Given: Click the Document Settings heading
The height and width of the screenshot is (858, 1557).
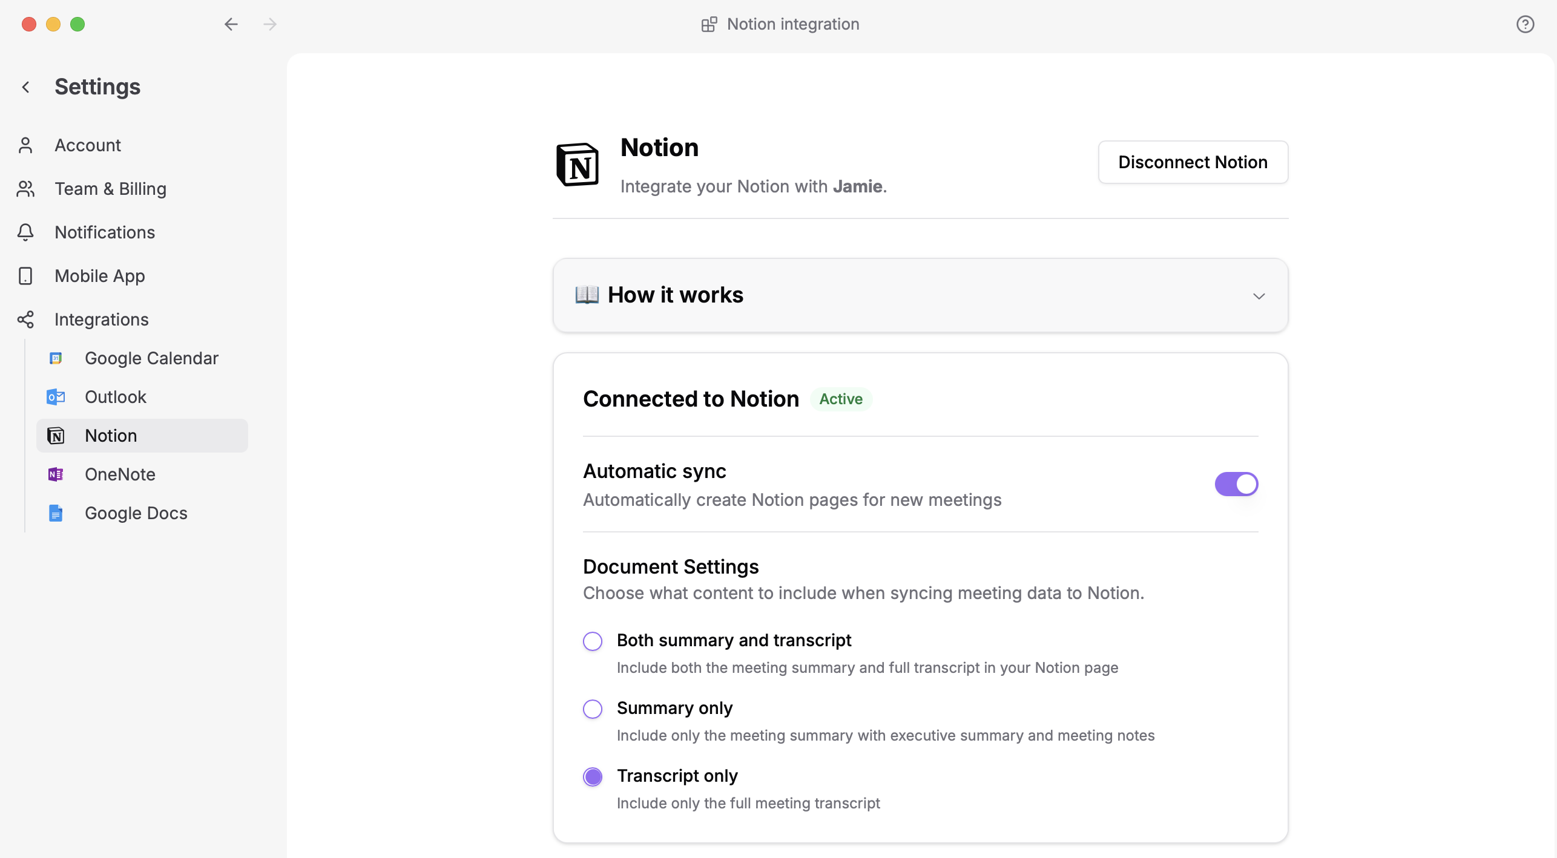Looking at the screenshot, I should click(671, 566).
